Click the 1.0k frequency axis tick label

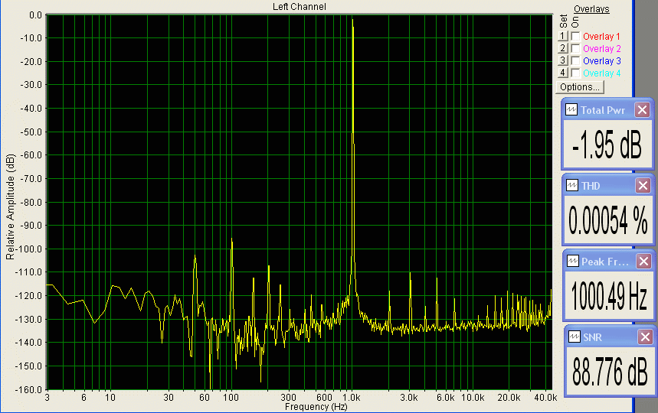pyautogui.click(x=352, y=397)
